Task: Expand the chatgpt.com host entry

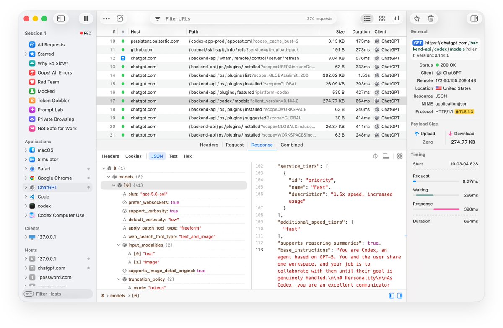Action: (26, 268)
